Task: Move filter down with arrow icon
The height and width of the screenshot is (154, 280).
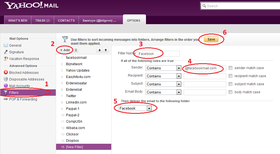Action: click(100, 50)
